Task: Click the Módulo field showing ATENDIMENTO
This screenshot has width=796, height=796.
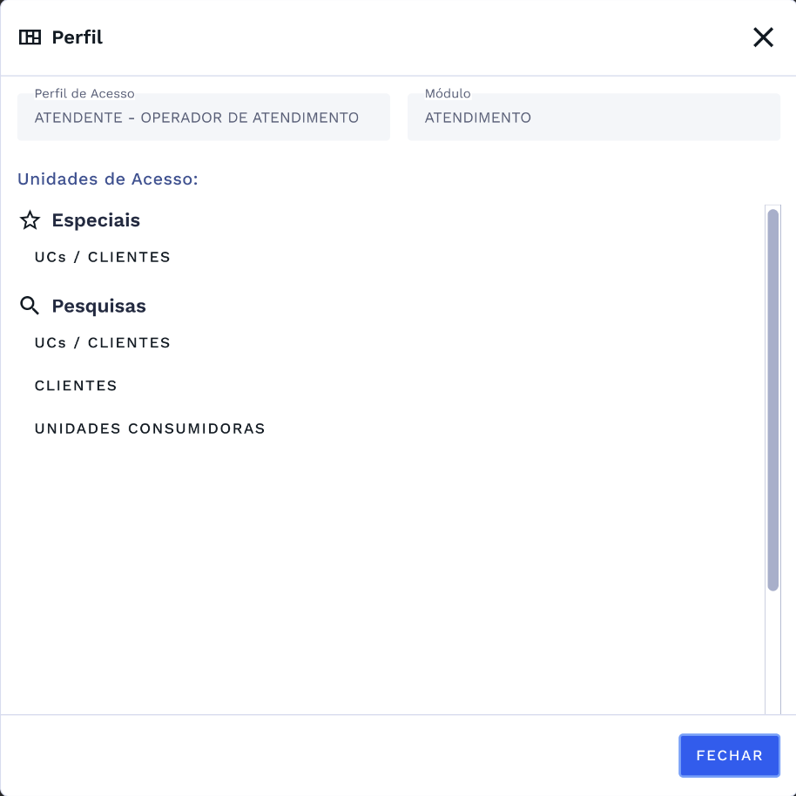Action: coord(593,117)
